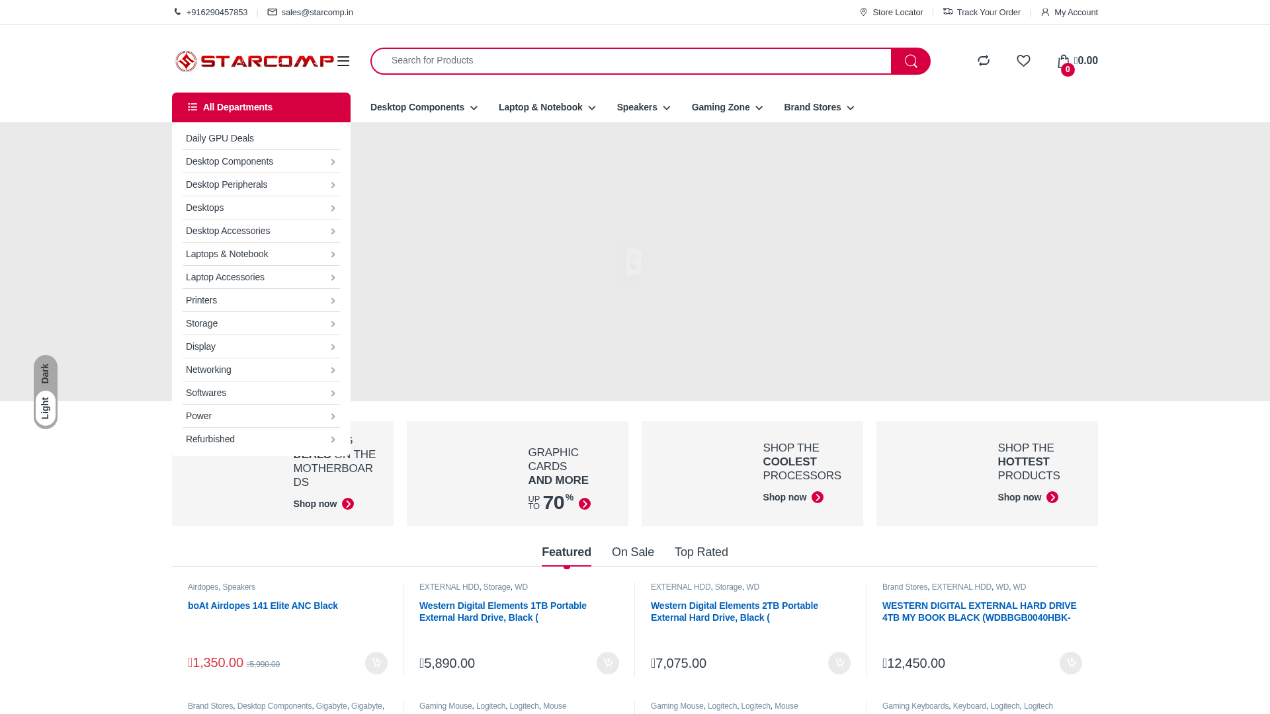
Task: Expand the Laptop & Notebook dropdown
Action: [547, 107]
